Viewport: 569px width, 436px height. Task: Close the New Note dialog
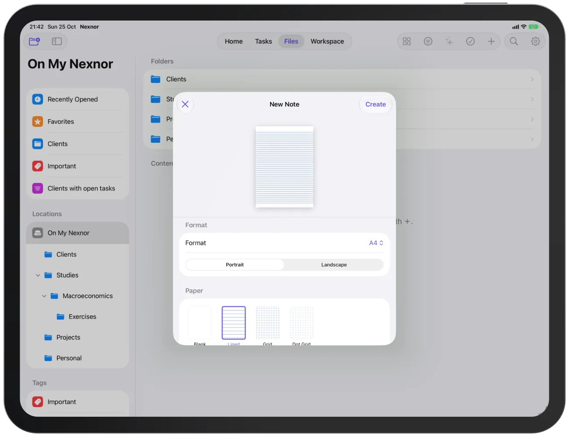pyautogui.click(x=185, y=104)
